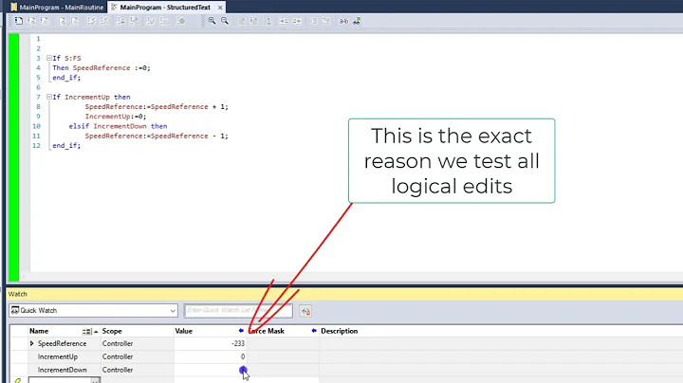Click code line 'Then SpeedReference :=0;'

102,67
